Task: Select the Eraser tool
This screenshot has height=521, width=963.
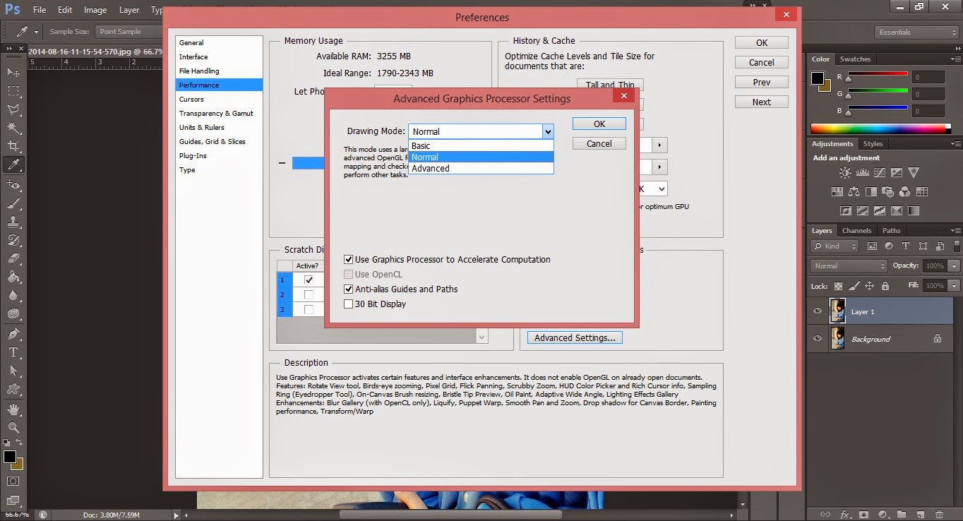Action: (13, 258)
